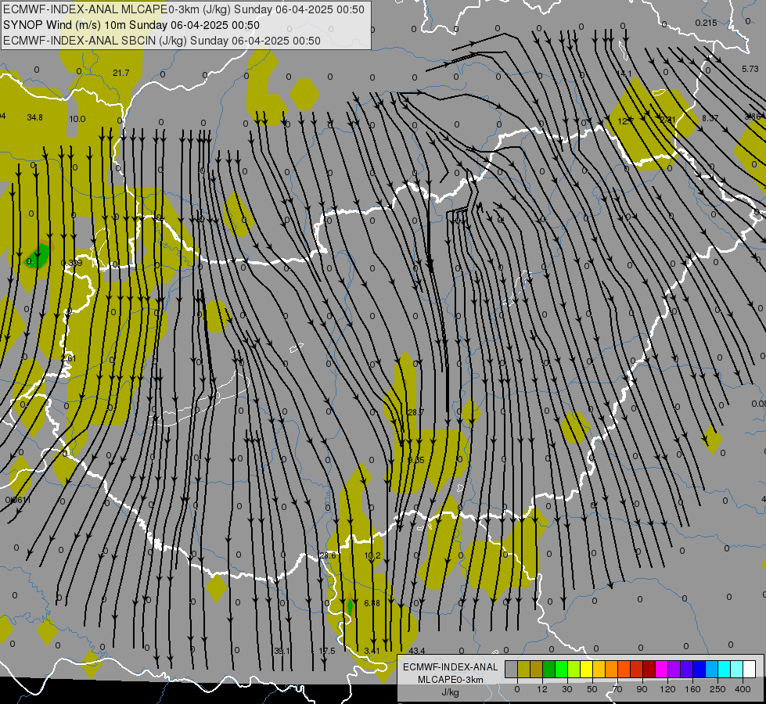Click the legend scale label 50
This screenshot has width=766, height=704.
(x=592, y=689)
